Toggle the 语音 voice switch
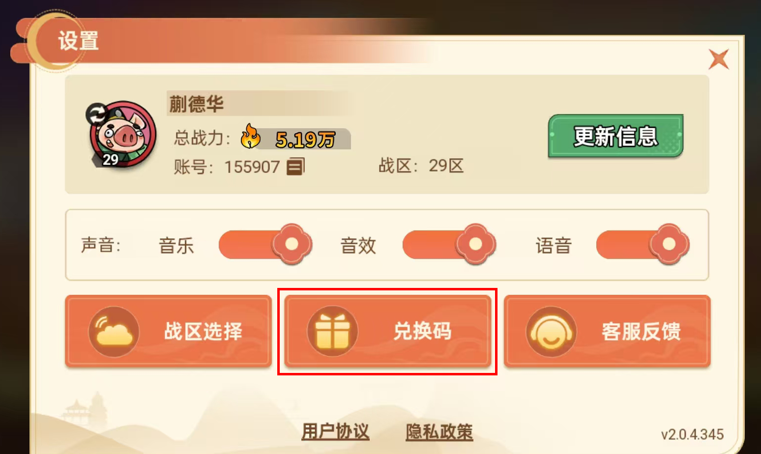 click(643, 244)
